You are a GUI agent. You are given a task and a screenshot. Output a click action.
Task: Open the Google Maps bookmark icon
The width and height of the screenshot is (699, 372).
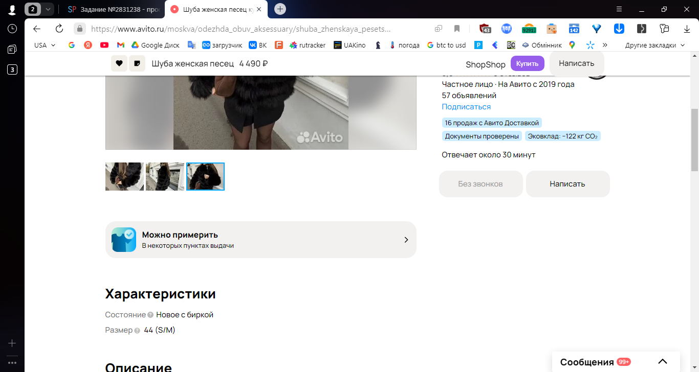click(572, 45)
